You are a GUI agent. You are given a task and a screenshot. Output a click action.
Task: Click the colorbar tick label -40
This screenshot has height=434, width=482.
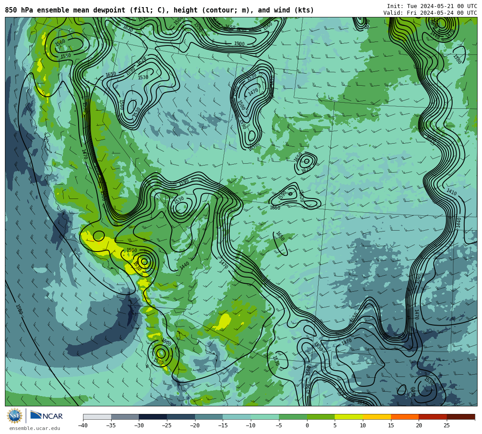83,426
